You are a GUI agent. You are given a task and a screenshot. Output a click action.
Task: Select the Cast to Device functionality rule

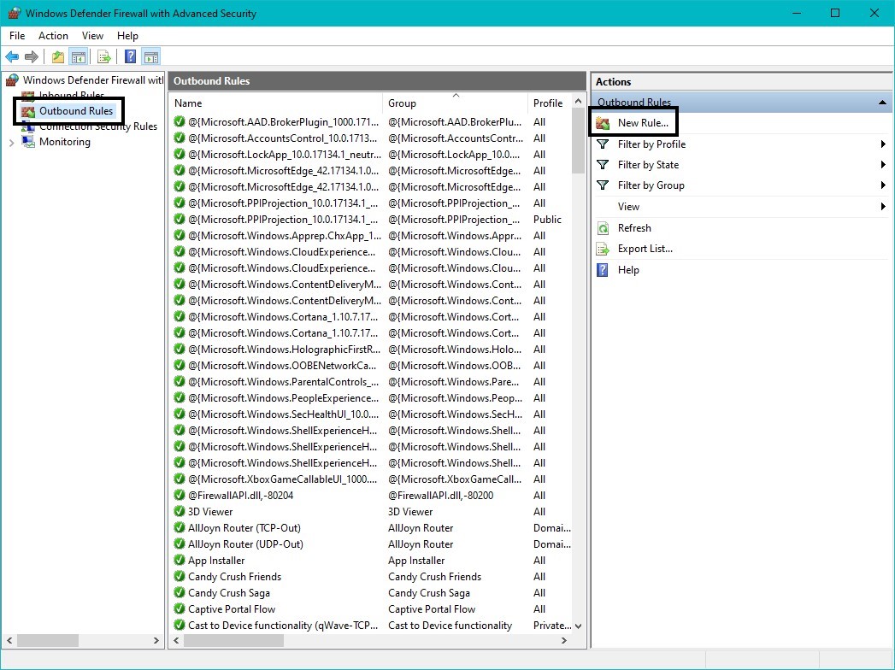[371, 626]
